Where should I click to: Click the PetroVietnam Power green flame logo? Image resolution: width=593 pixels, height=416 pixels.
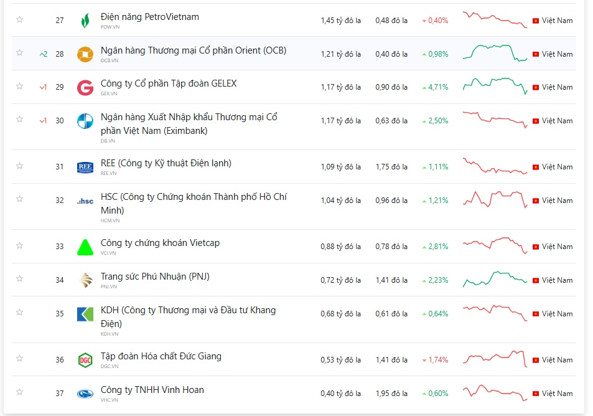[x=85, y=21]
